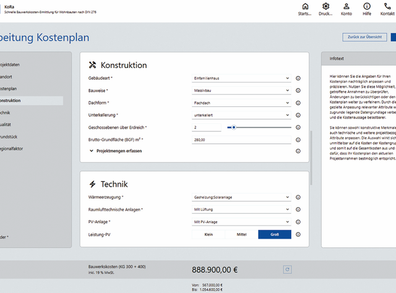Viewport: 396px width, 293px height.
Task: Open the Bauweise dropdown showing Massivbau
Action: pos(241,90)
